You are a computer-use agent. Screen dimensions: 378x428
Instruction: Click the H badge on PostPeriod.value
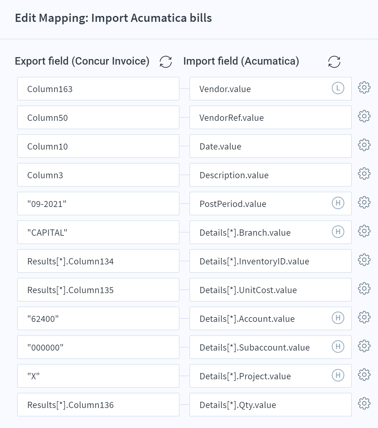pos(338,203)
